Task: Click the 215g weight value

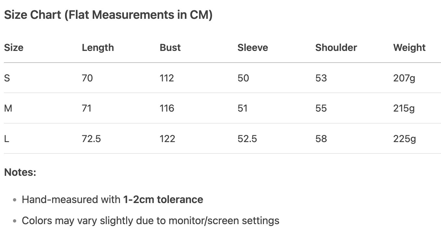Action: pyautogui.click(x=404, y=108)
